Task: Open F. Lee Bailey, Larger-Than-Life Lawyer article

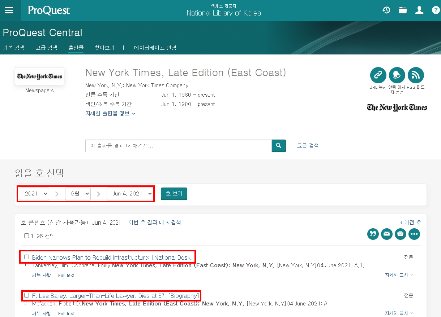Action: [x=115, y=296]
